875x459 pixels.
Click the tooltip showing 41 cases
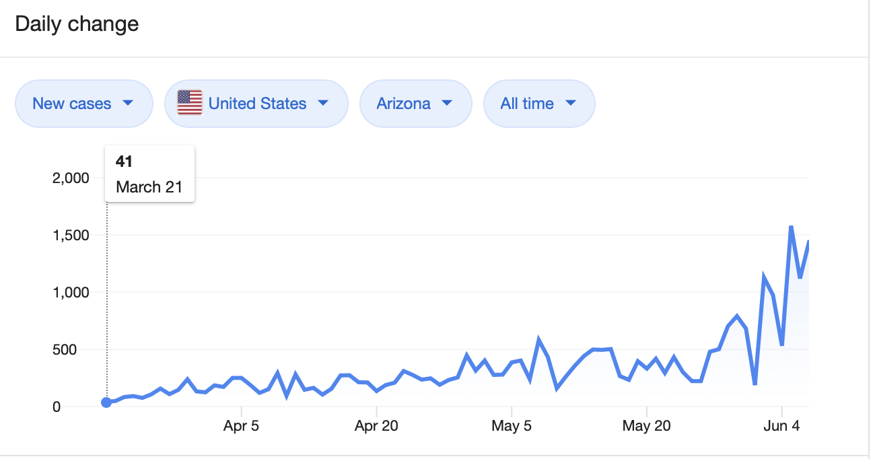[x=149, y=174]
